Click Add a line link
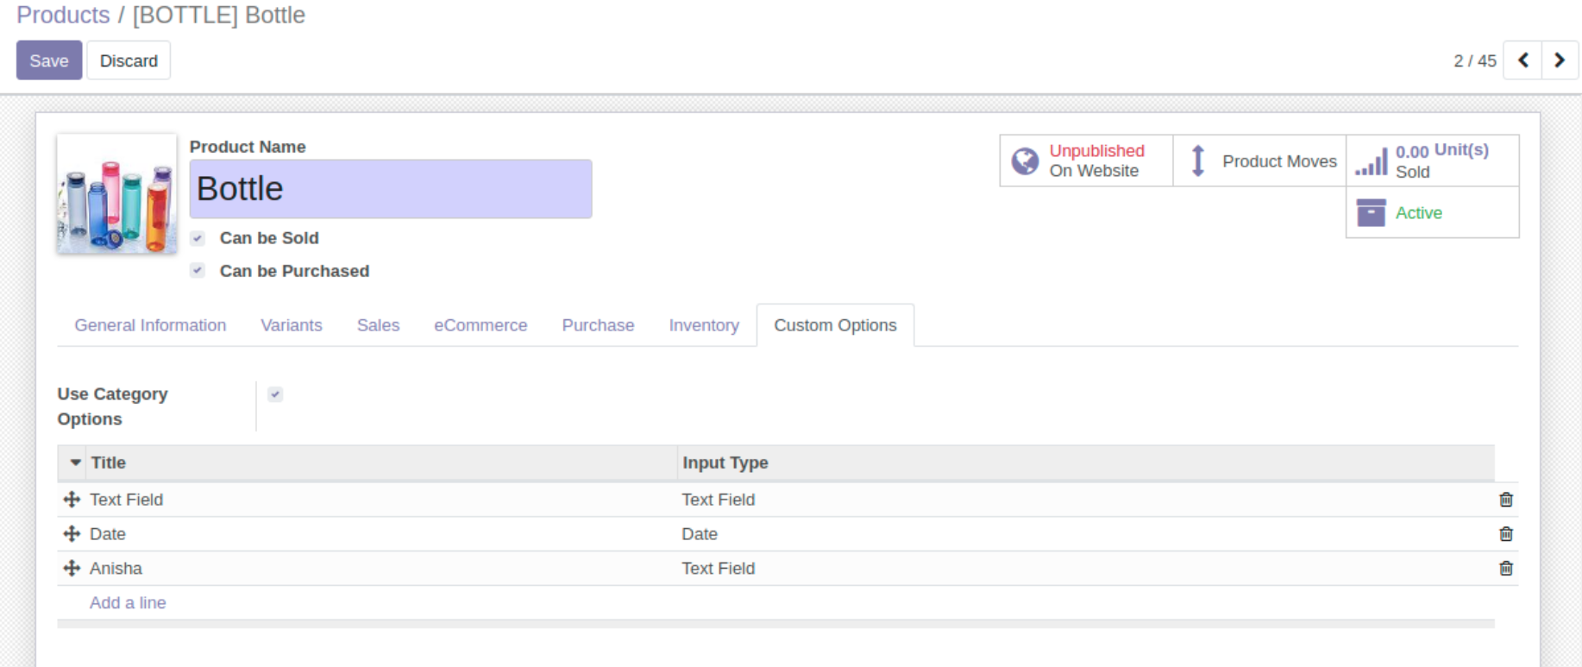This screenshot has height=667, width=1582. [x=128, y=603]
